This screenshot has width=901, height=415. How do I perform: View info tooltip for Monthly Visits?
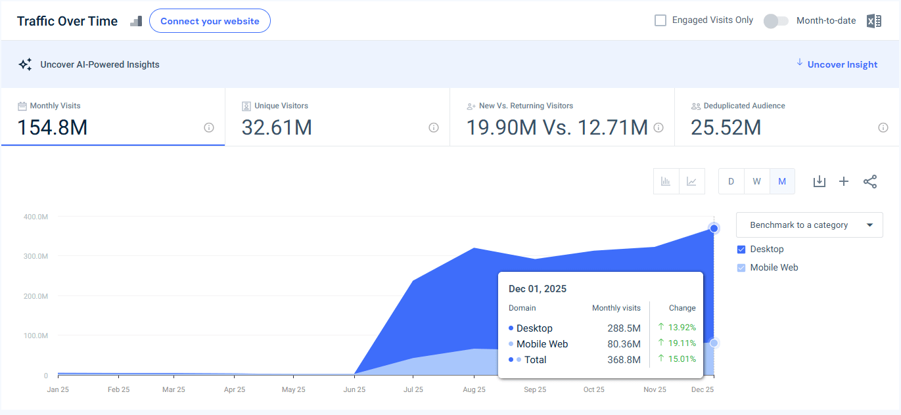point(209,128)
